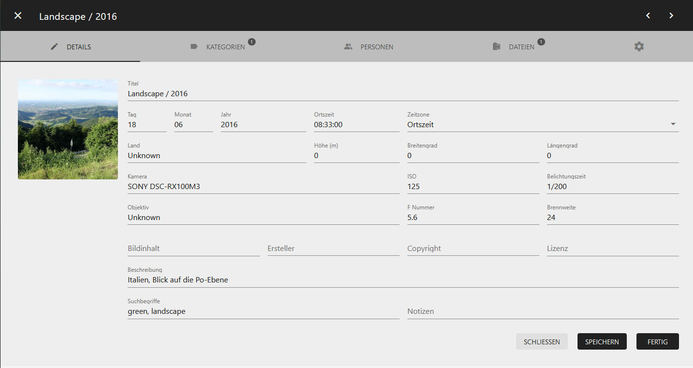Click the people icon beside Personen
Screen dimensions: 693x368
[x=348, y=47]
